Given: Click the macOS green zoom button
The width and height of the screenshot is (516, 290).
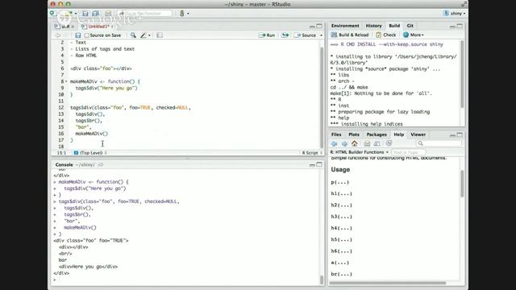Looking at the screenshot, I should (x=68, y=4).
